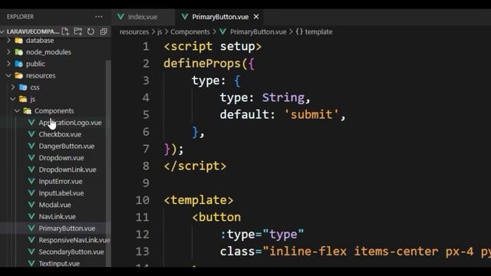
Task: Click the button tag on line 11
Action: (x=216, y=217)
